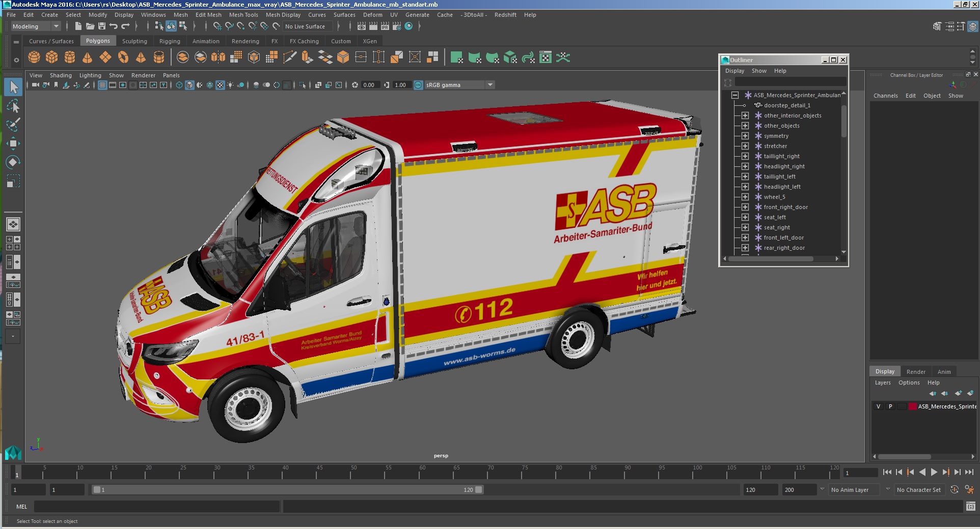980x529 pixels.
Task: Click Play Forwards button
Action: coord(934,472)
